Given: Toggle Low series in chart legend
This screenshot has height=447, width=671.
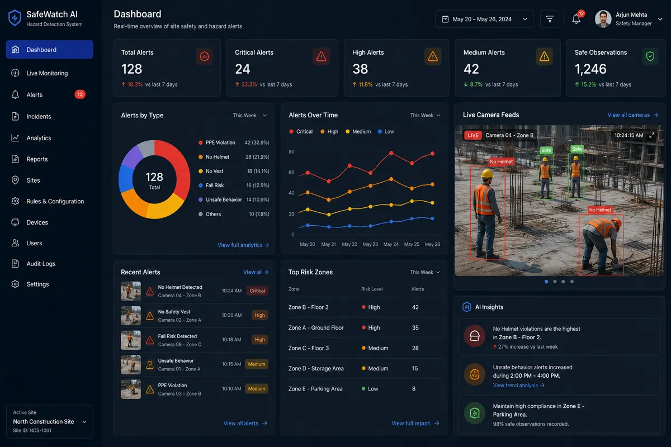Looking at the screenshot, I should click(386, 131).
